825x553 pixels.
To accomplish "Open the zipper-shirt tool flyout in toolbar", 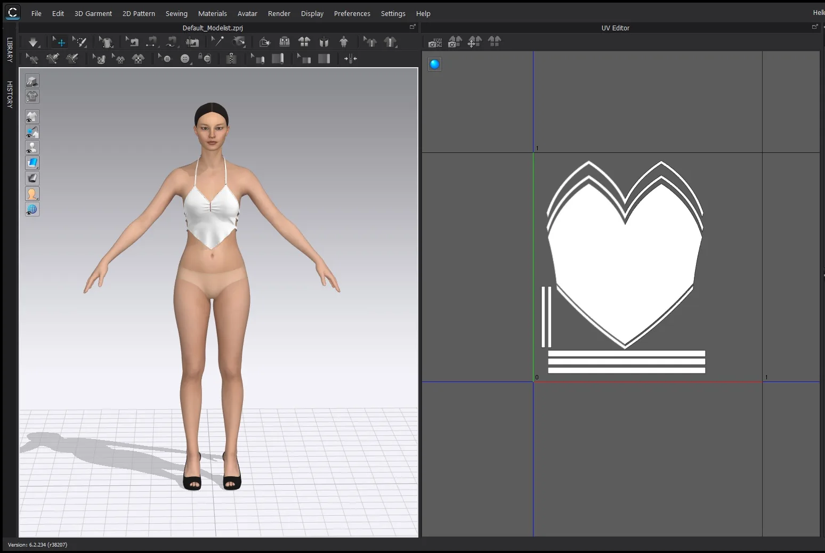I will [x=390, y=42].
